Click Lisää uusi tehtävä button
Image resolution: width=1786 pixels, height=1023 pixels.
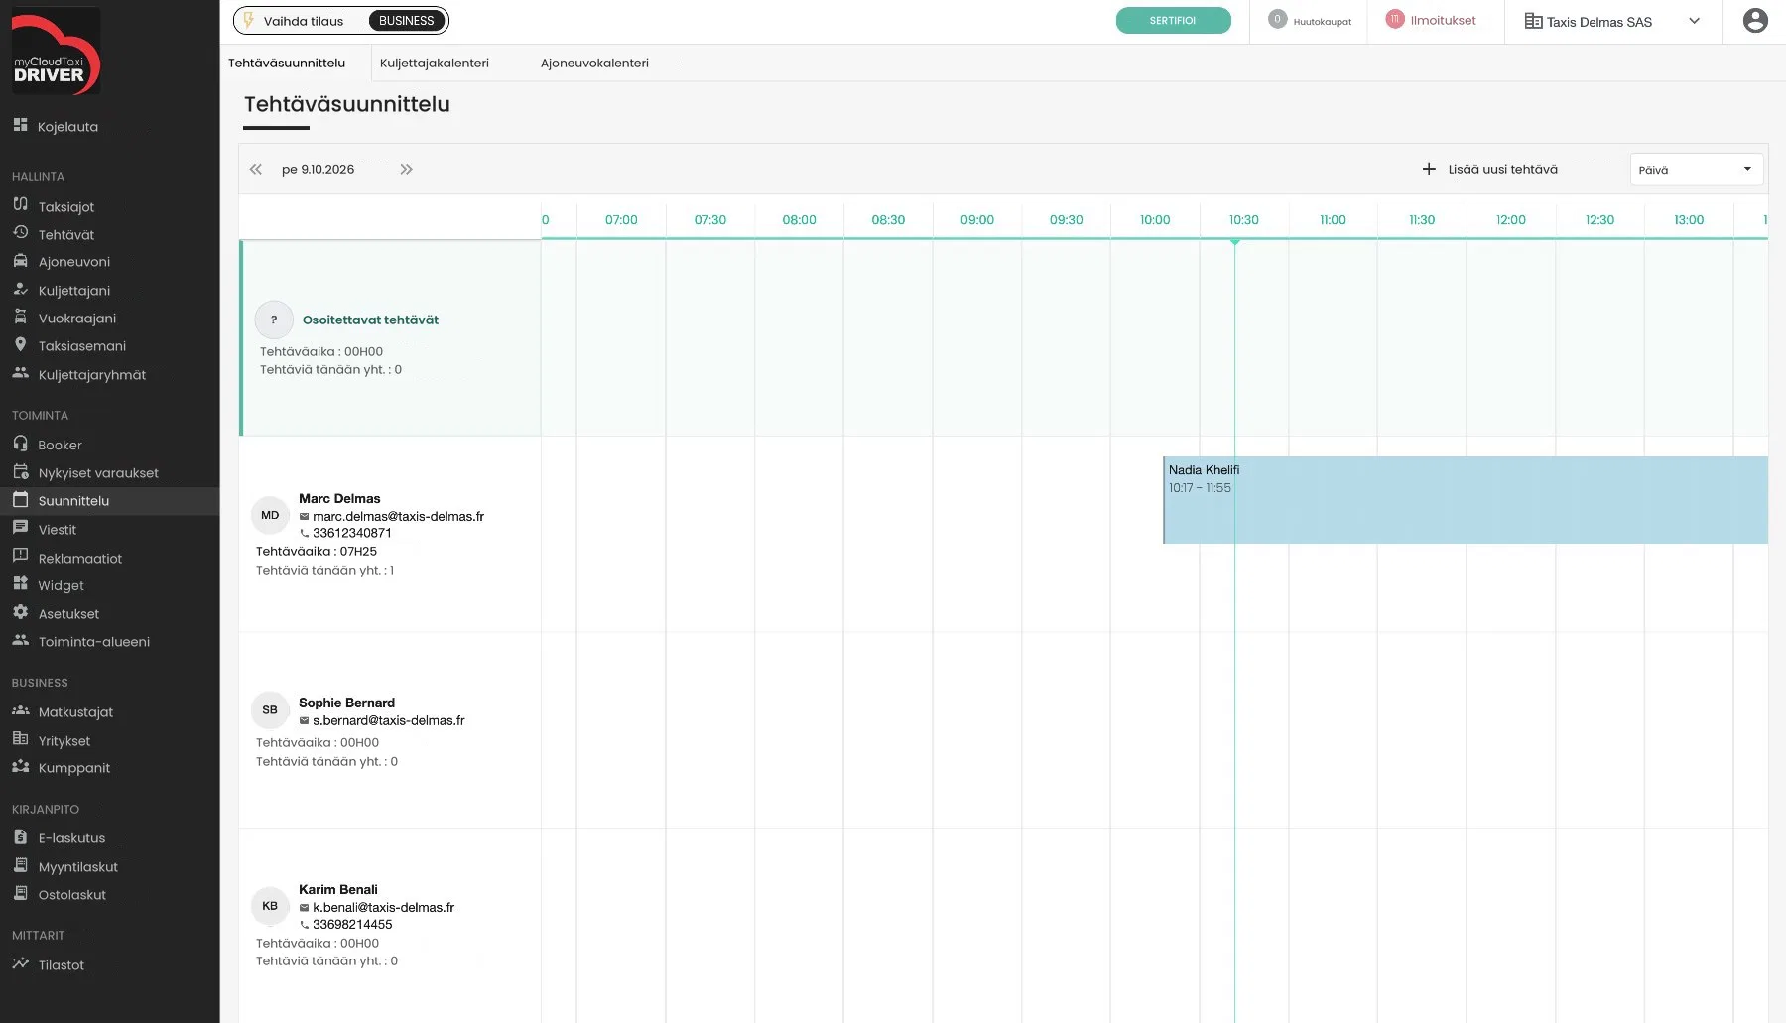[x=1490, y=169]
